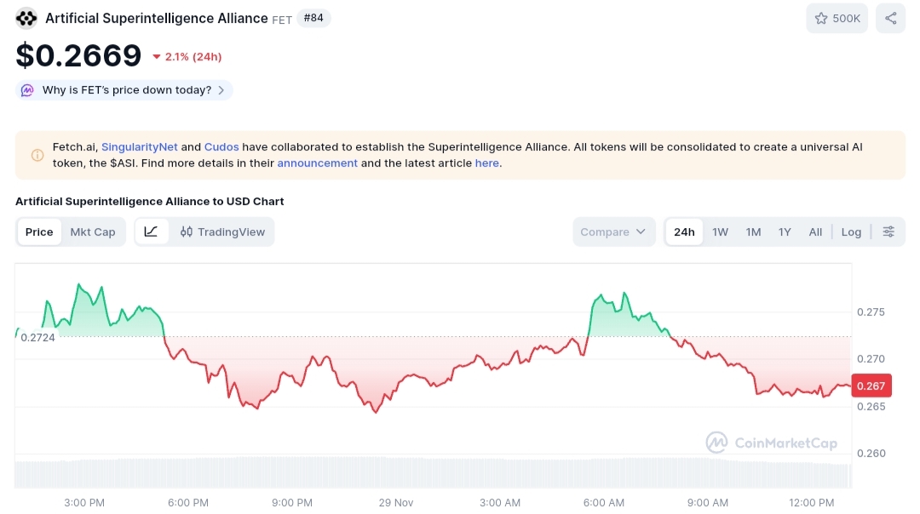Select the 24h time range
Screen dimensions: 920x514
(x=684, y=232)
